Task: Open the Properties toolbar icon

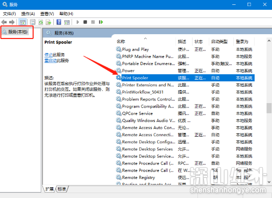Action: pos(33,22)
